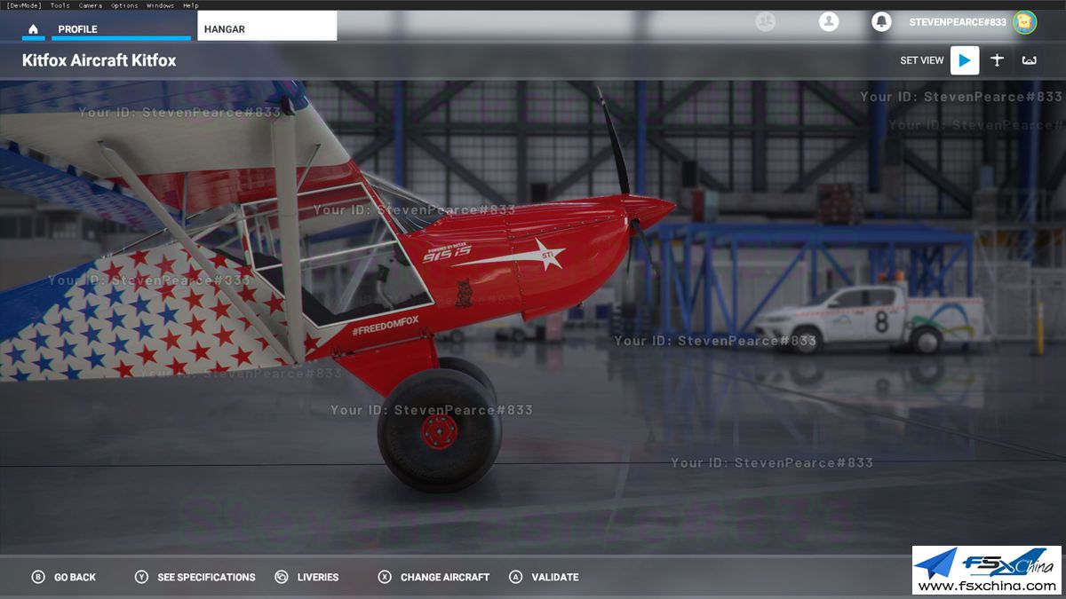
Task: Switch to the Profile tab
Action: (121, 28)
